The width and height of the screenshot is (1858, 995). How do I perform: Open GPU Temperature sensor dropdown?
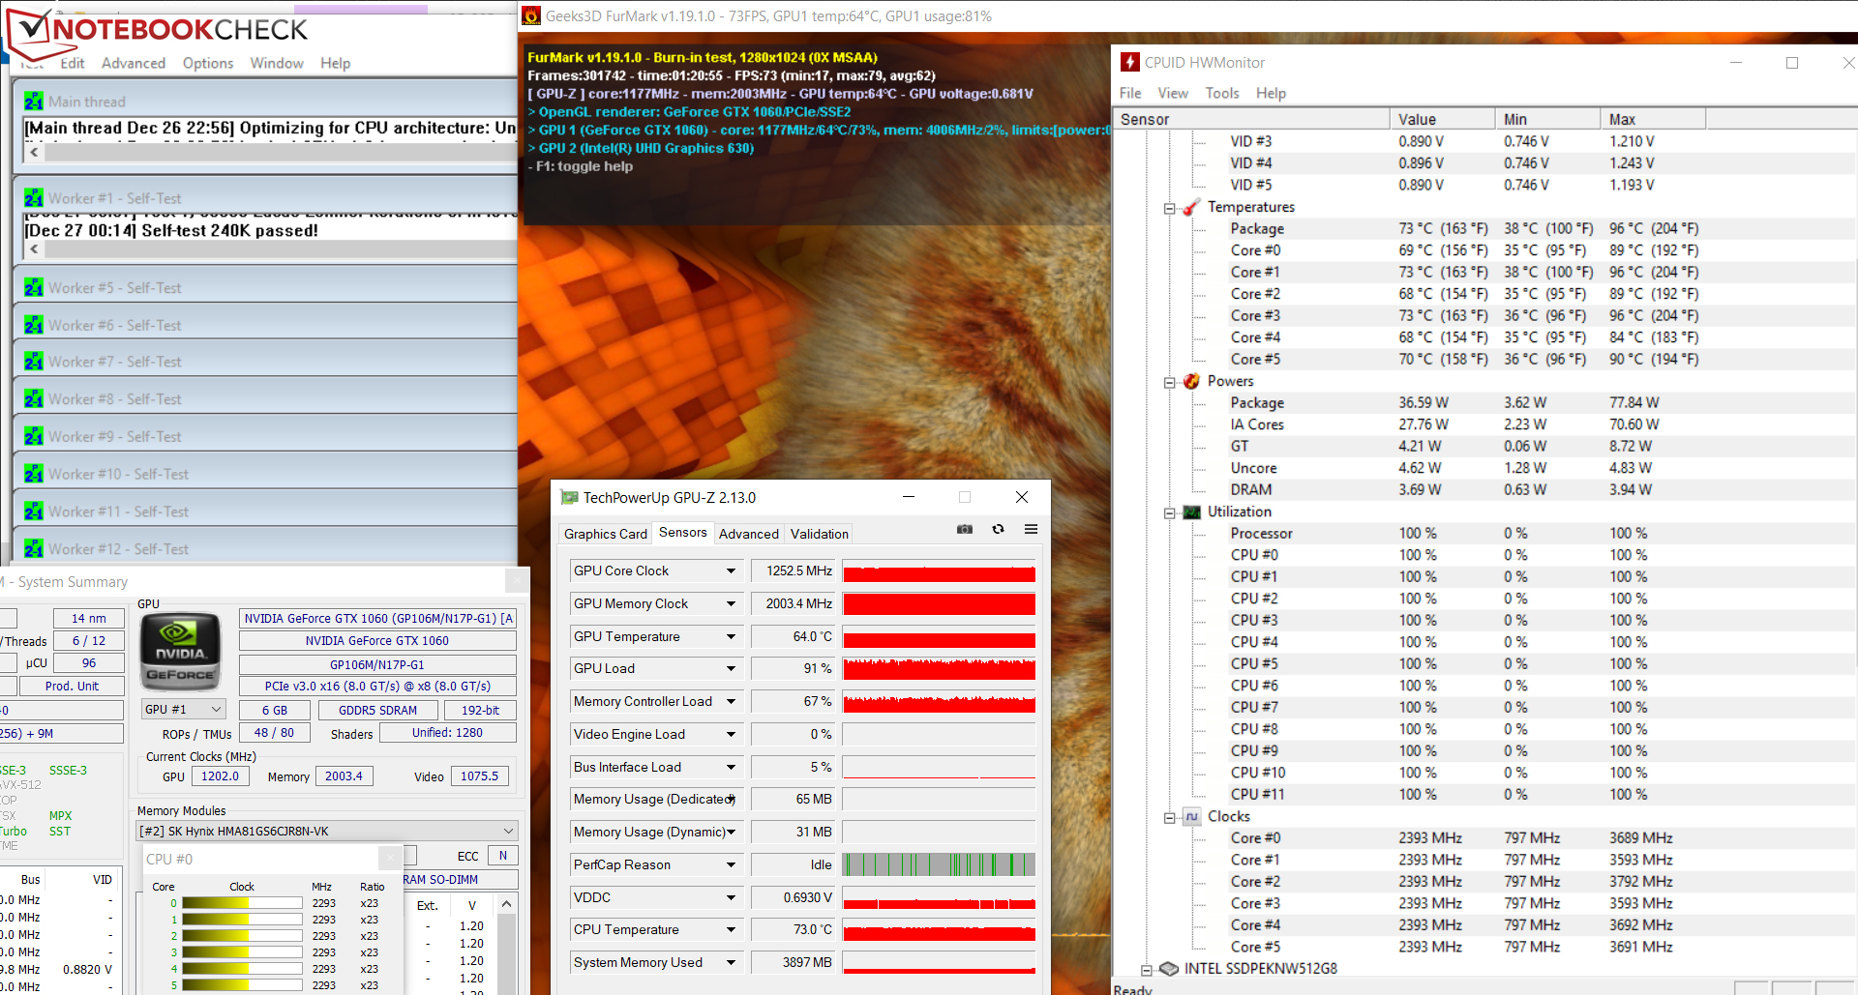point(731,636)
